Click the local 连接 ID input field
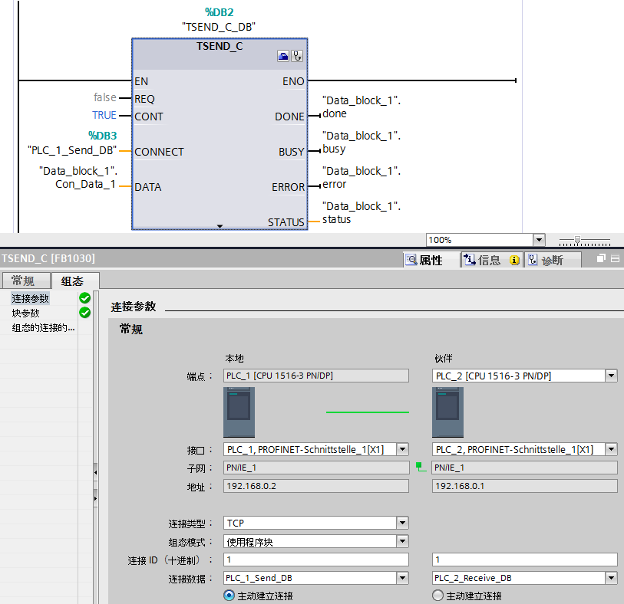The width and height of the screenshot is (624, 604). click(x=315, y=560)
